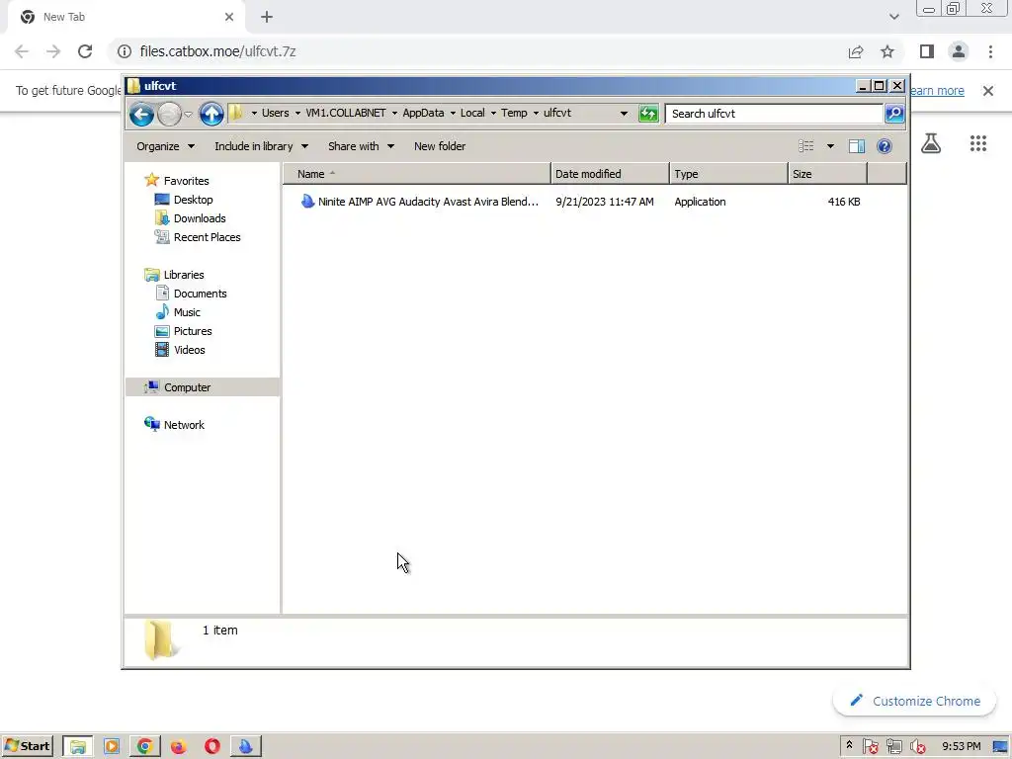Navigate to VM1.COLLABNET in breadcrumb
This screenshot has width=1012, height=759.
345,113
